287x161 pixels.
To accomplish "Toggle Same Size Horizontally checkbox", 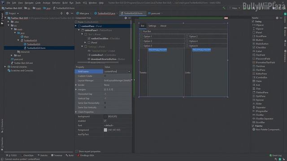I will [105, 103].
